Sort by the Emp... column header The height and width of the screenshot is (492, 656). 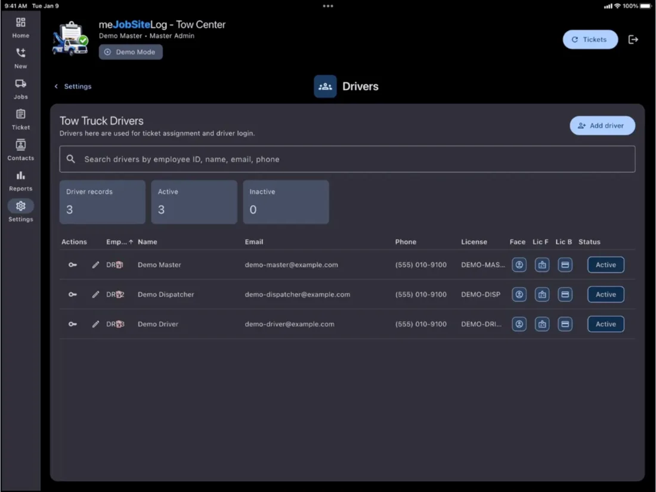120,242
